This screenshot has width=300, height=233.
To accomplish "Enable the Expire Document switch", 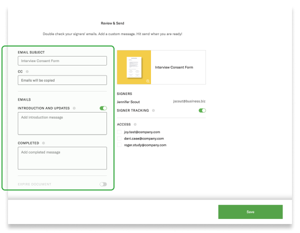I will click(103, 184).
